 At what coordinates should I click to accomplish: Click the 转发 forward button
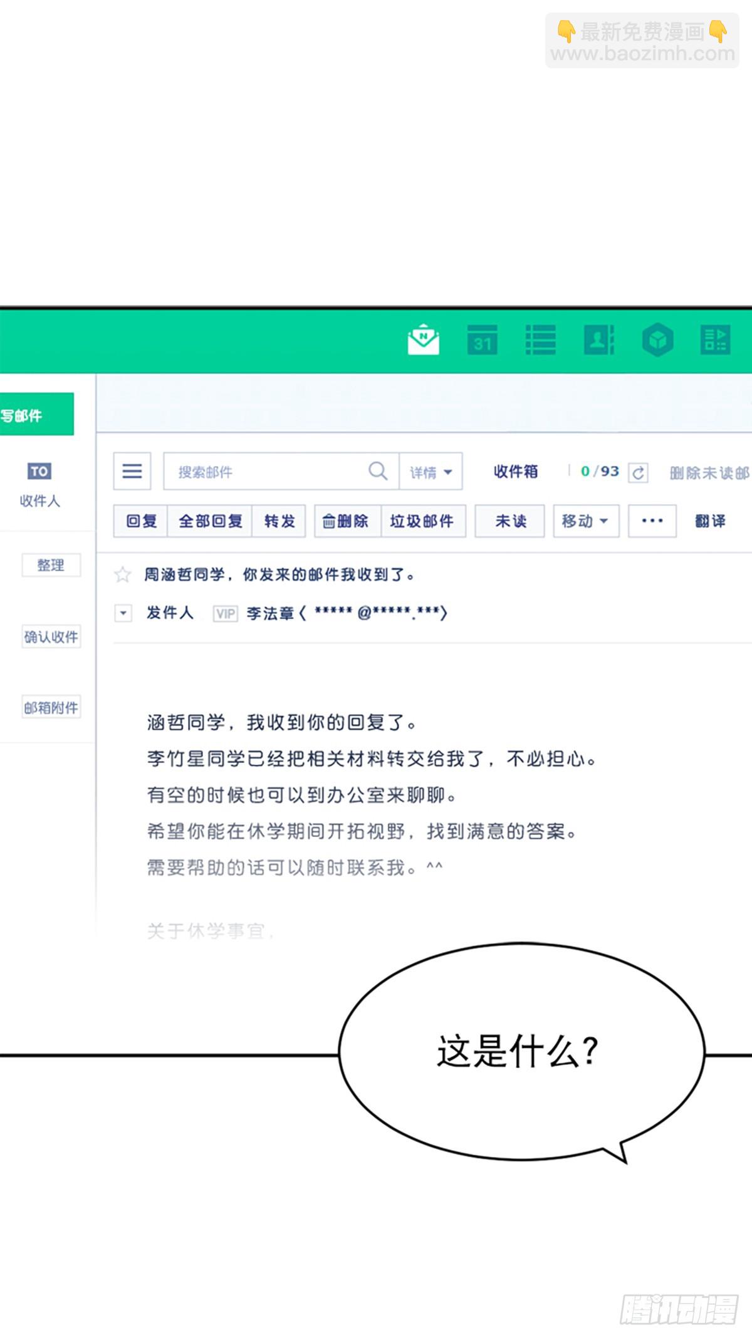click(279, 521)
